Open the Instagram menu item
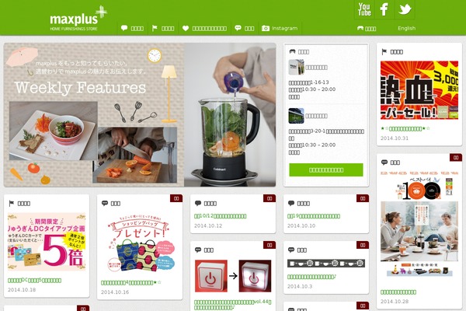Screen dimensions: 466x311 coord(280,28)
